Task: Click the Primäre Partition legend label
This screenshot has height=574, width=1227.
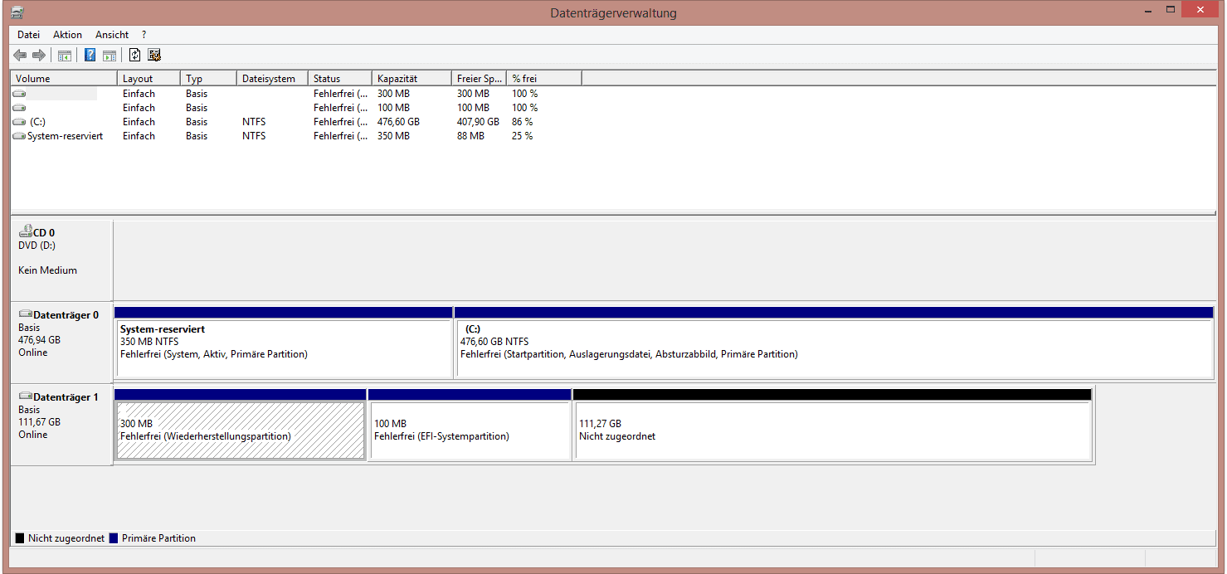Action: (158, 538)
